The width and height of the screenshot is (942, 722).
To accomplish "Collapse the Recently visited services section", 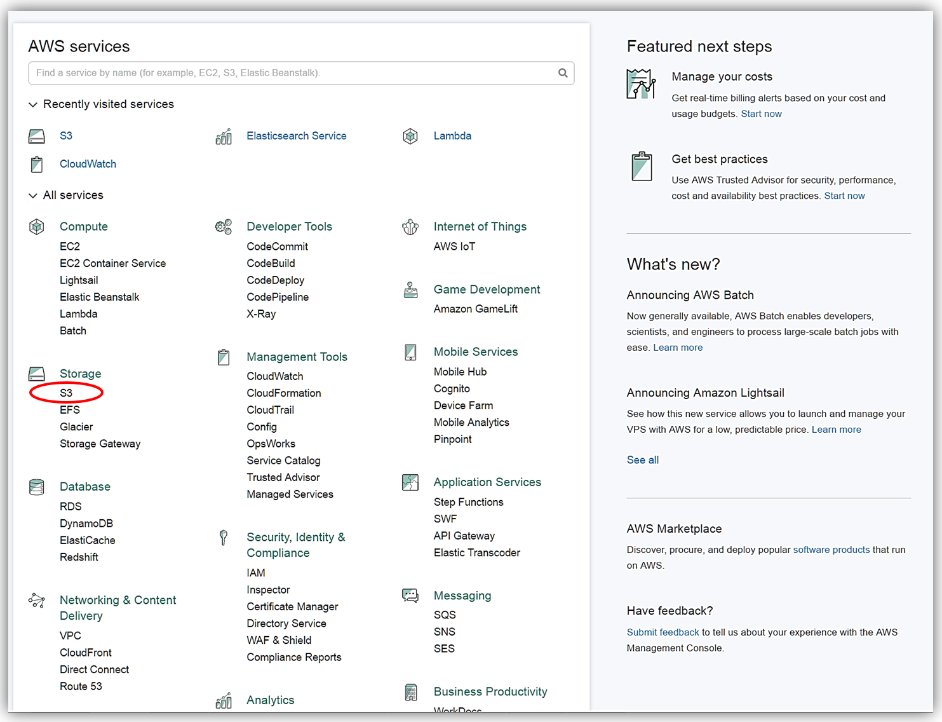I will [33, 104].
